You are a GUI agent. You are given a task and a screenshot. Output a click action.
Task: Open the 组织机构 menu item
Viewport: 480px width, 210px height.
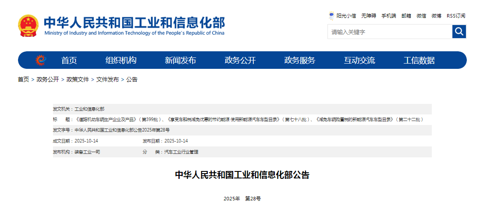[121, 61]
